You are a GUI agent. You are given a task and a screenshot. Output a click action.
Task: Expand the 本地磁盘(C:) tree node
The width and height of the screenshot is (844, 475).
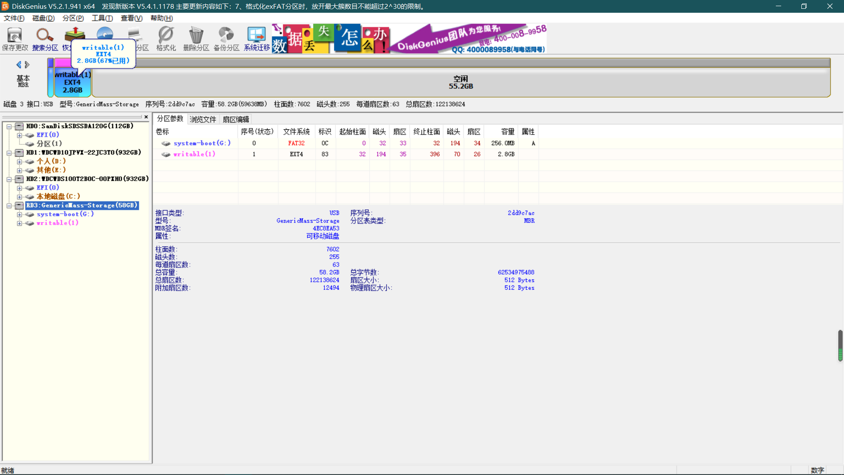coord(19,197)
